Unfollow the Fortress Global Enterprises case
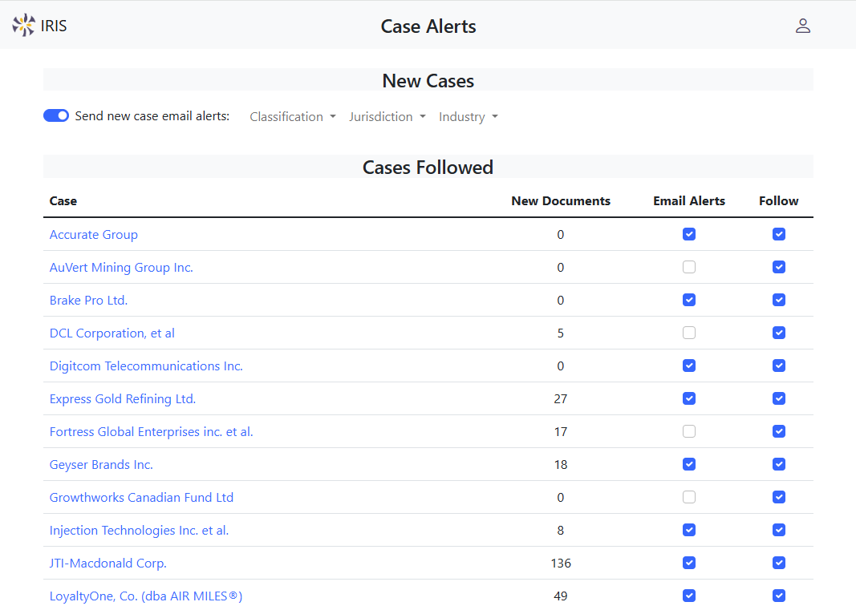 point(779,431)
